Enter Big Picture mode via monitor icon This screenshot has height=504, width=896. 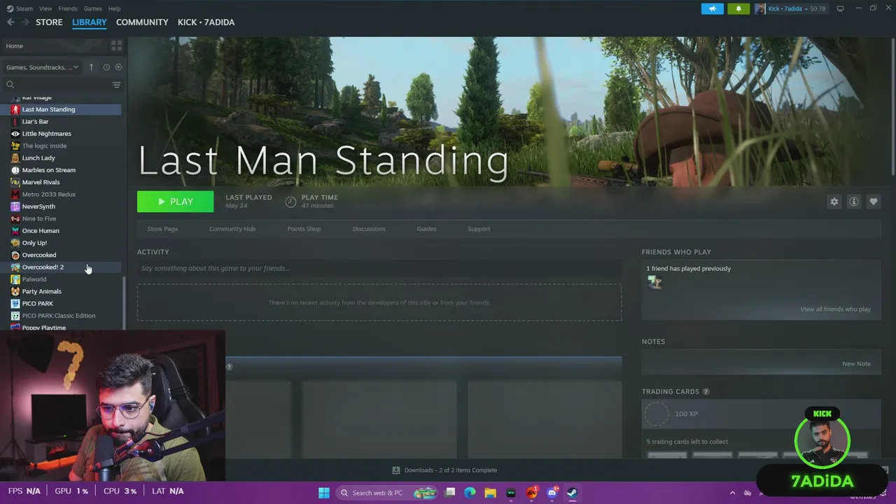(840, 8)
